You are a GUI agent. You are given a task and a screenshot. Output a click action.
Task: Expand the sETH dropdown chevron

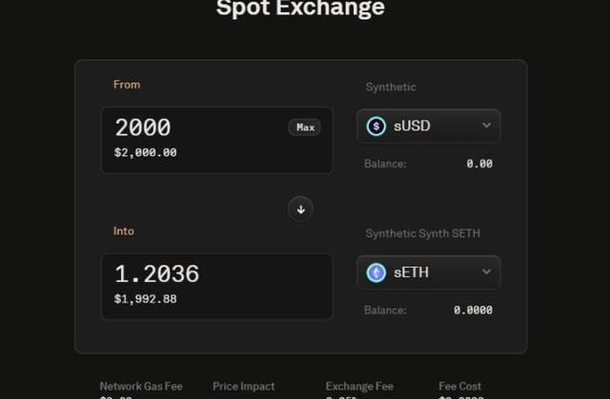[486, 272]
